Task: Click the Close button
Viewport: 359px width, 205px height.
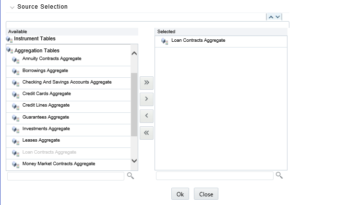Action: [206, 194]
